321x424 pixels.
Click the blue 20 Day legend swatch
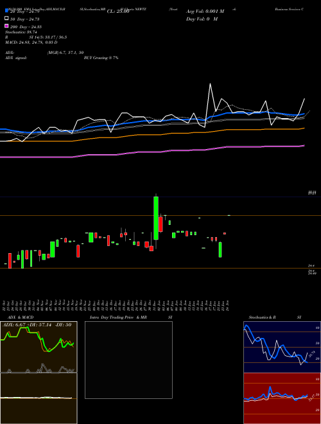click(x=6, y=10)
